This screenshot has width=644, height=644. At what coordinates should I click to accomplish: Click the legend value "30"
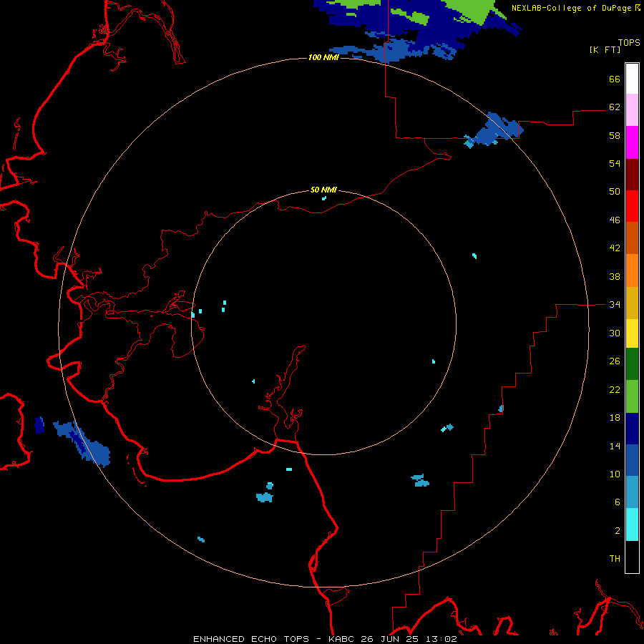pos(615,333)
